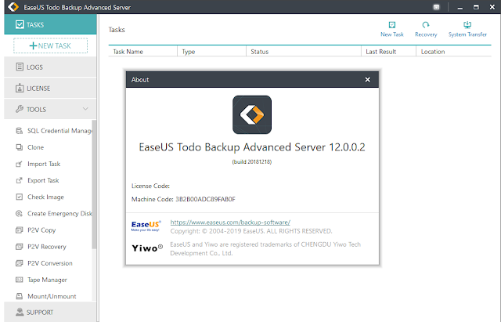Click the large app logo in About dialog

pyautogui.click(x=252, y=115)
